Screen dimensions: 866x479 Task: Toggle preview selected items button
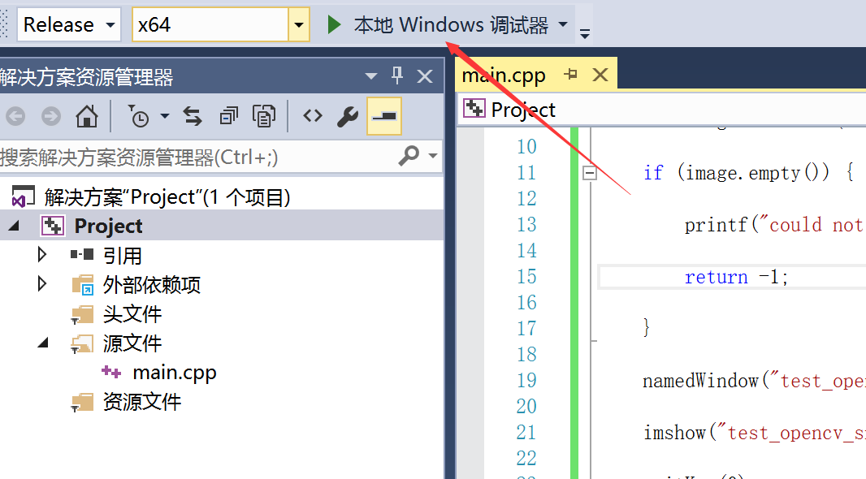383,116
